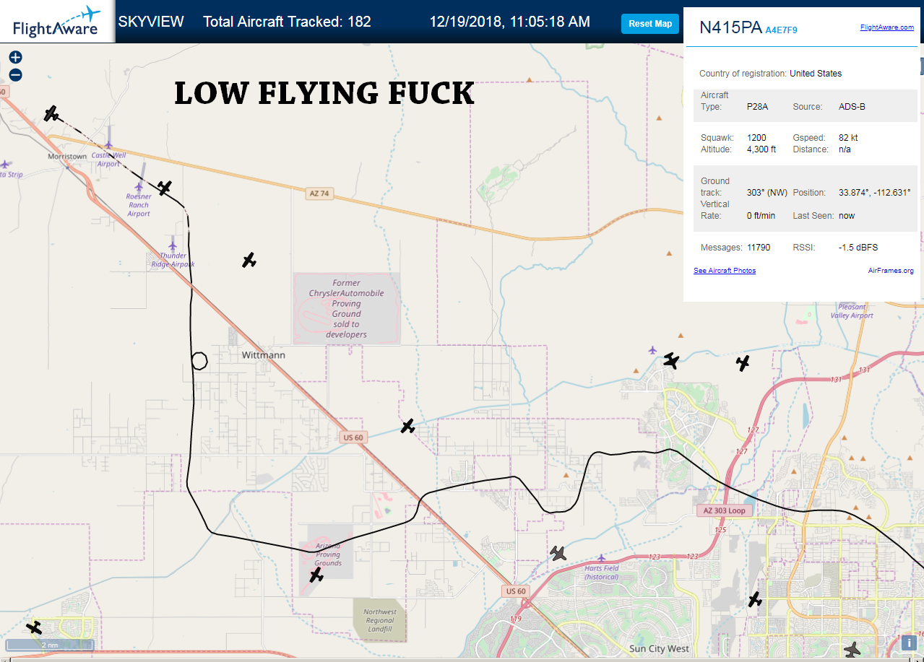924x662 pixels.
Task: Click the Messages value 11790
Action: point(759,248)
